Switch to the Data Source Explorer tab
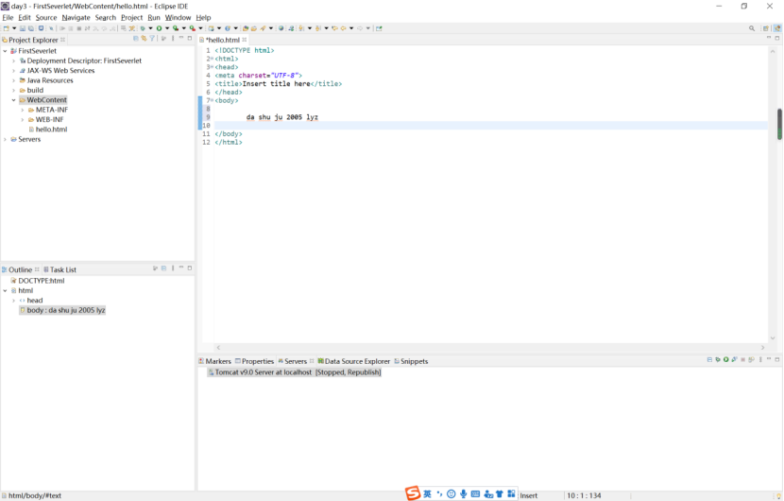 [x=353, y=361]
